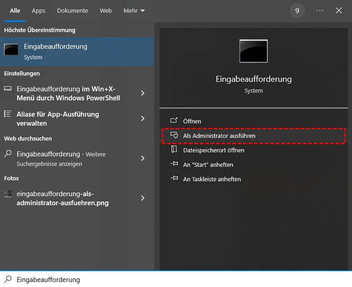Click the Höchste Übereinstimmung heading

[40, 30]
